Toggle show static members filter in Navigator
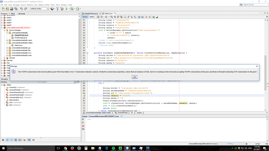This screenshot has height=151, width=269. pos(11,140)
